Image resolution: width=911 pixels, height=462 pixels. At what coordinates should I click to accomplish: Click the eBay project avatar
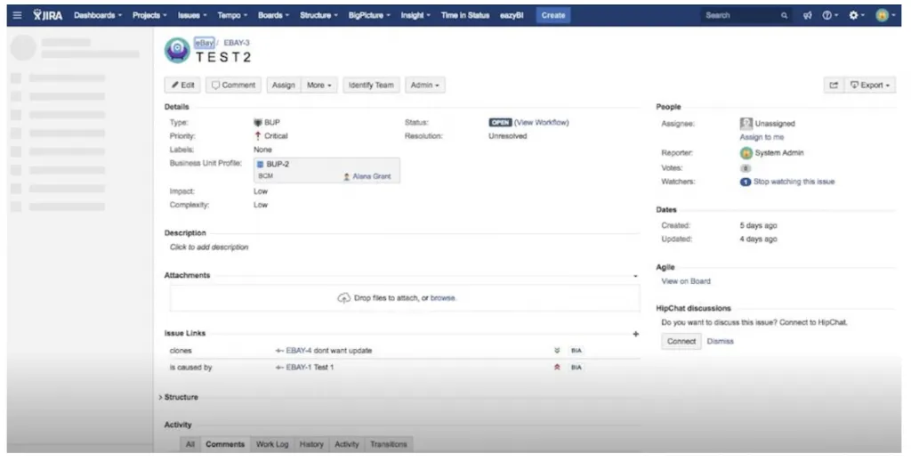pyautogui.click(x=177, y=51)
